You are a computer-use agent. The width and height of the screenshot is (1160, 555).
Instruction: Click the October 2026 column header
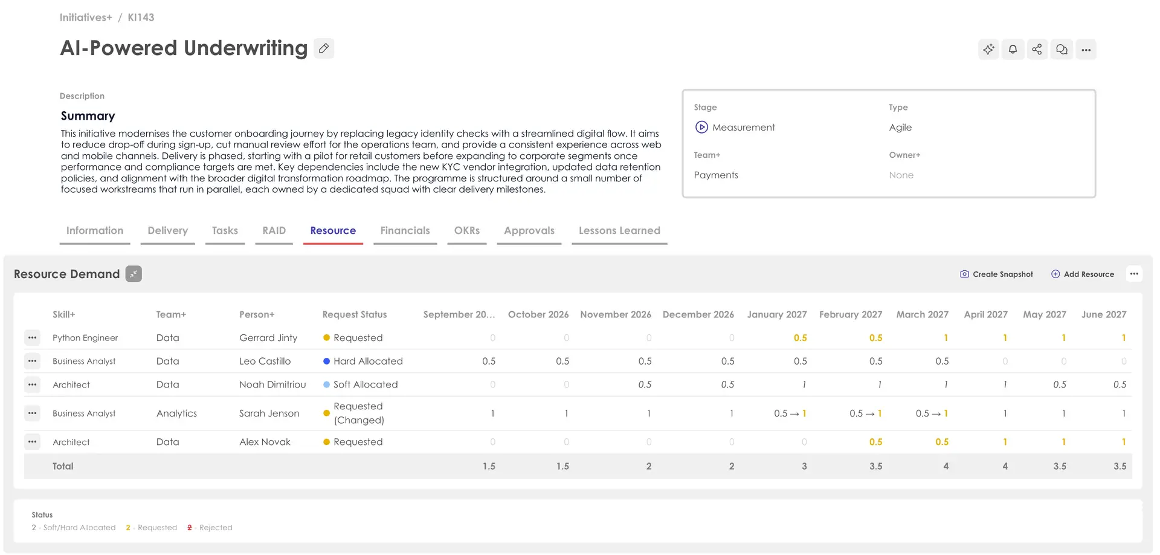point(538,314)
